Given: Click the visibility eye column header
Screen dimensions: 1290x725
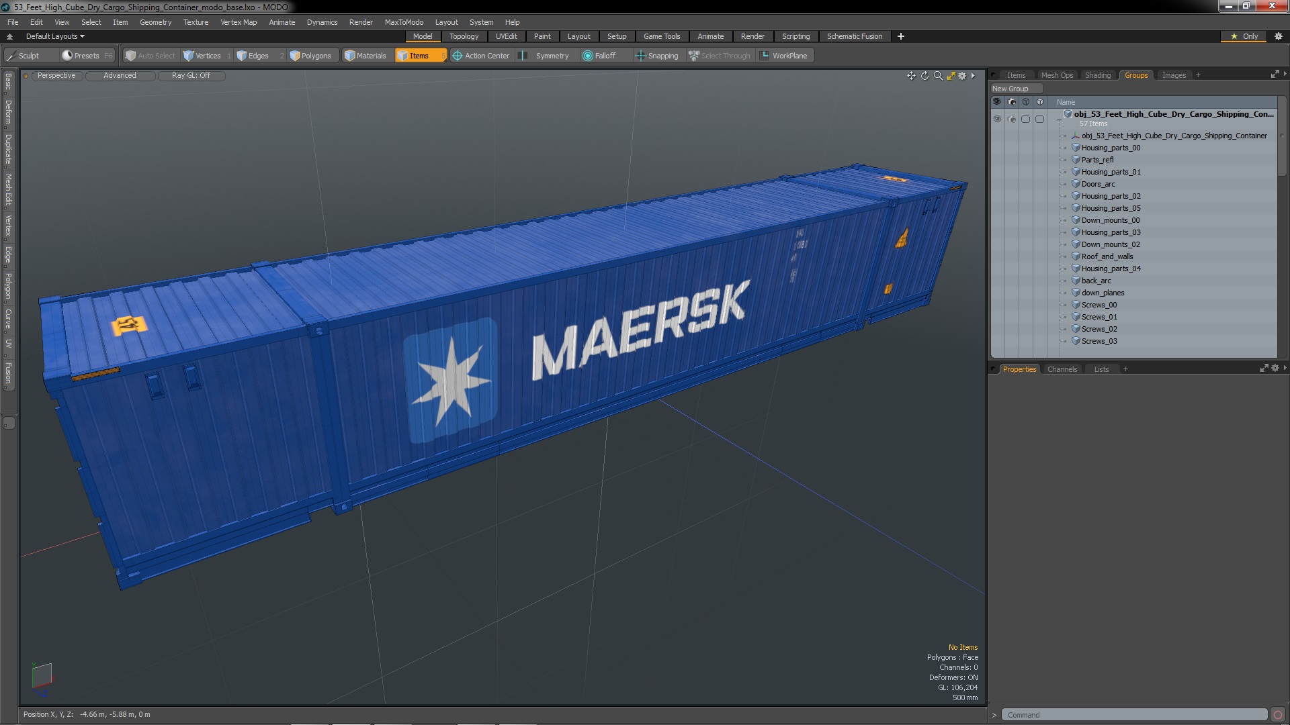Looking at the screenshot, I should [997, 102].
